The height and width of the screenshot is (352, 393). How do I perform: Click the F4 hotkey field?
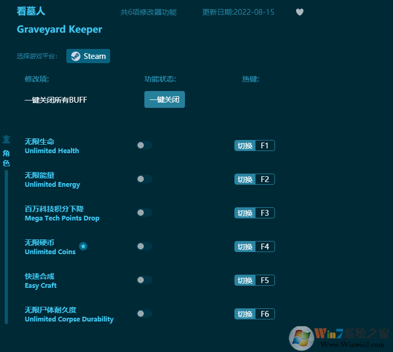pyautogui.click(x=264, y=247)
